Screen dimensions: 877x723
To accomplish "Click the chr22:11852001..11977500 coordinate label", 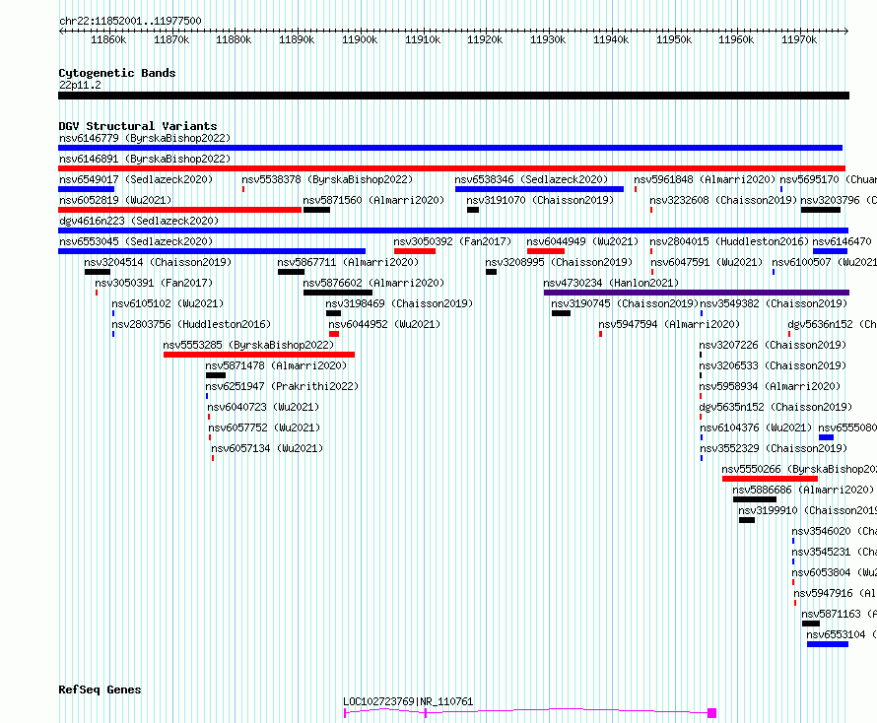I will (x=130, y=21).
